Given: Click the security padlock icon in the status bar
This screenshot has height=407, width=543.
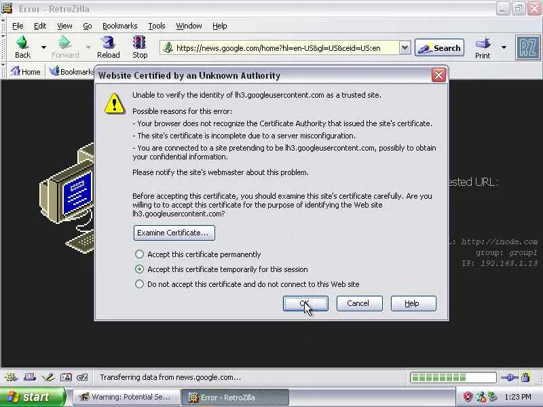Looking at the screenshot, I should (x=525, y=377).
